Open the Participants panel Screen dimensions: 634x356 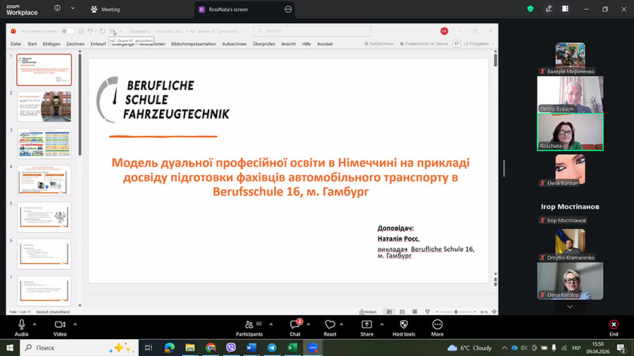(x=249, y=324)
